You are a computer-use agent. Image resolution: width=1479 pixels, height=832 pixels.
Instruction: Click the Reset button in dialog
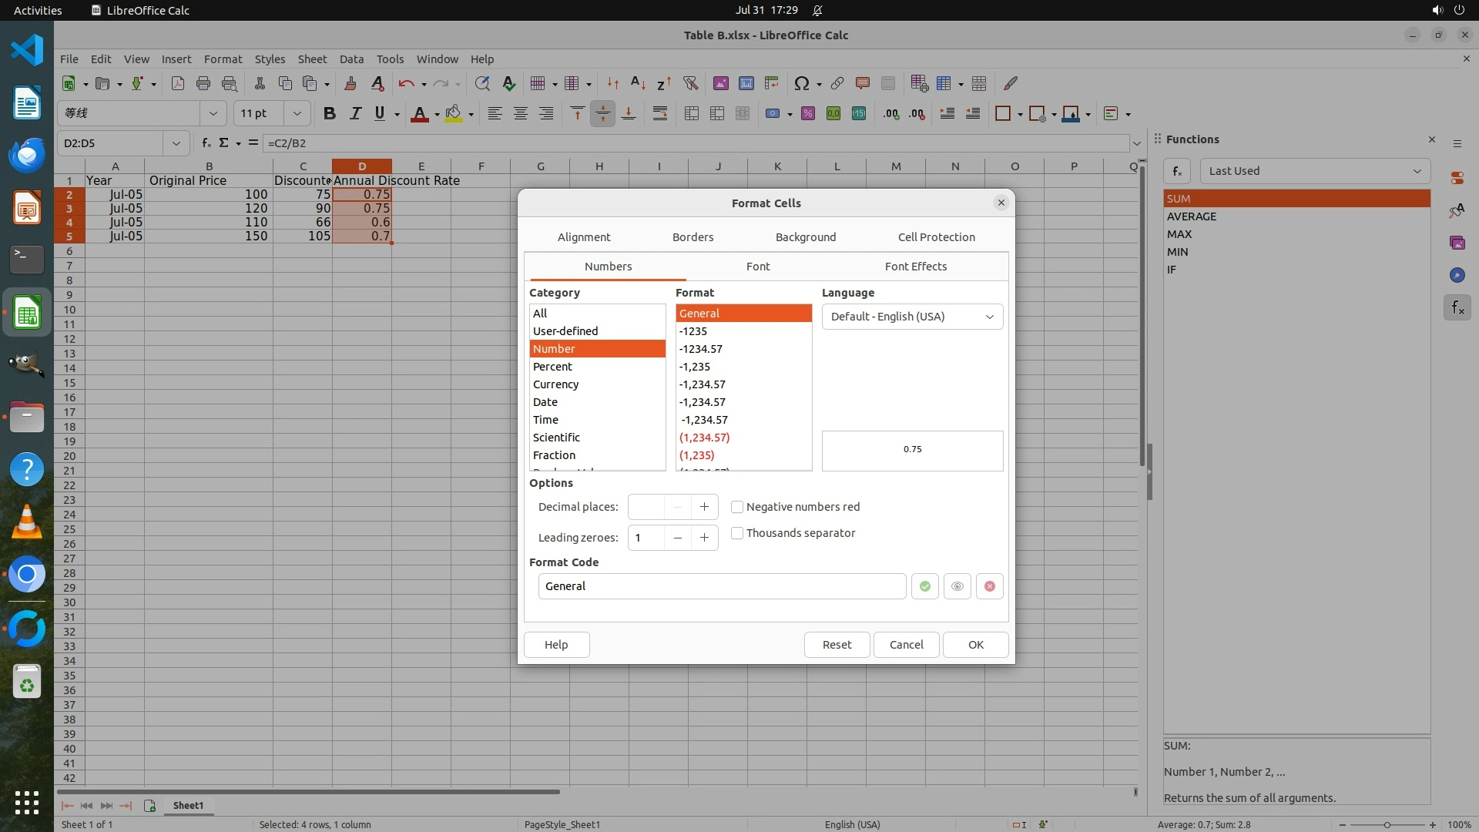tap(837, 645)
